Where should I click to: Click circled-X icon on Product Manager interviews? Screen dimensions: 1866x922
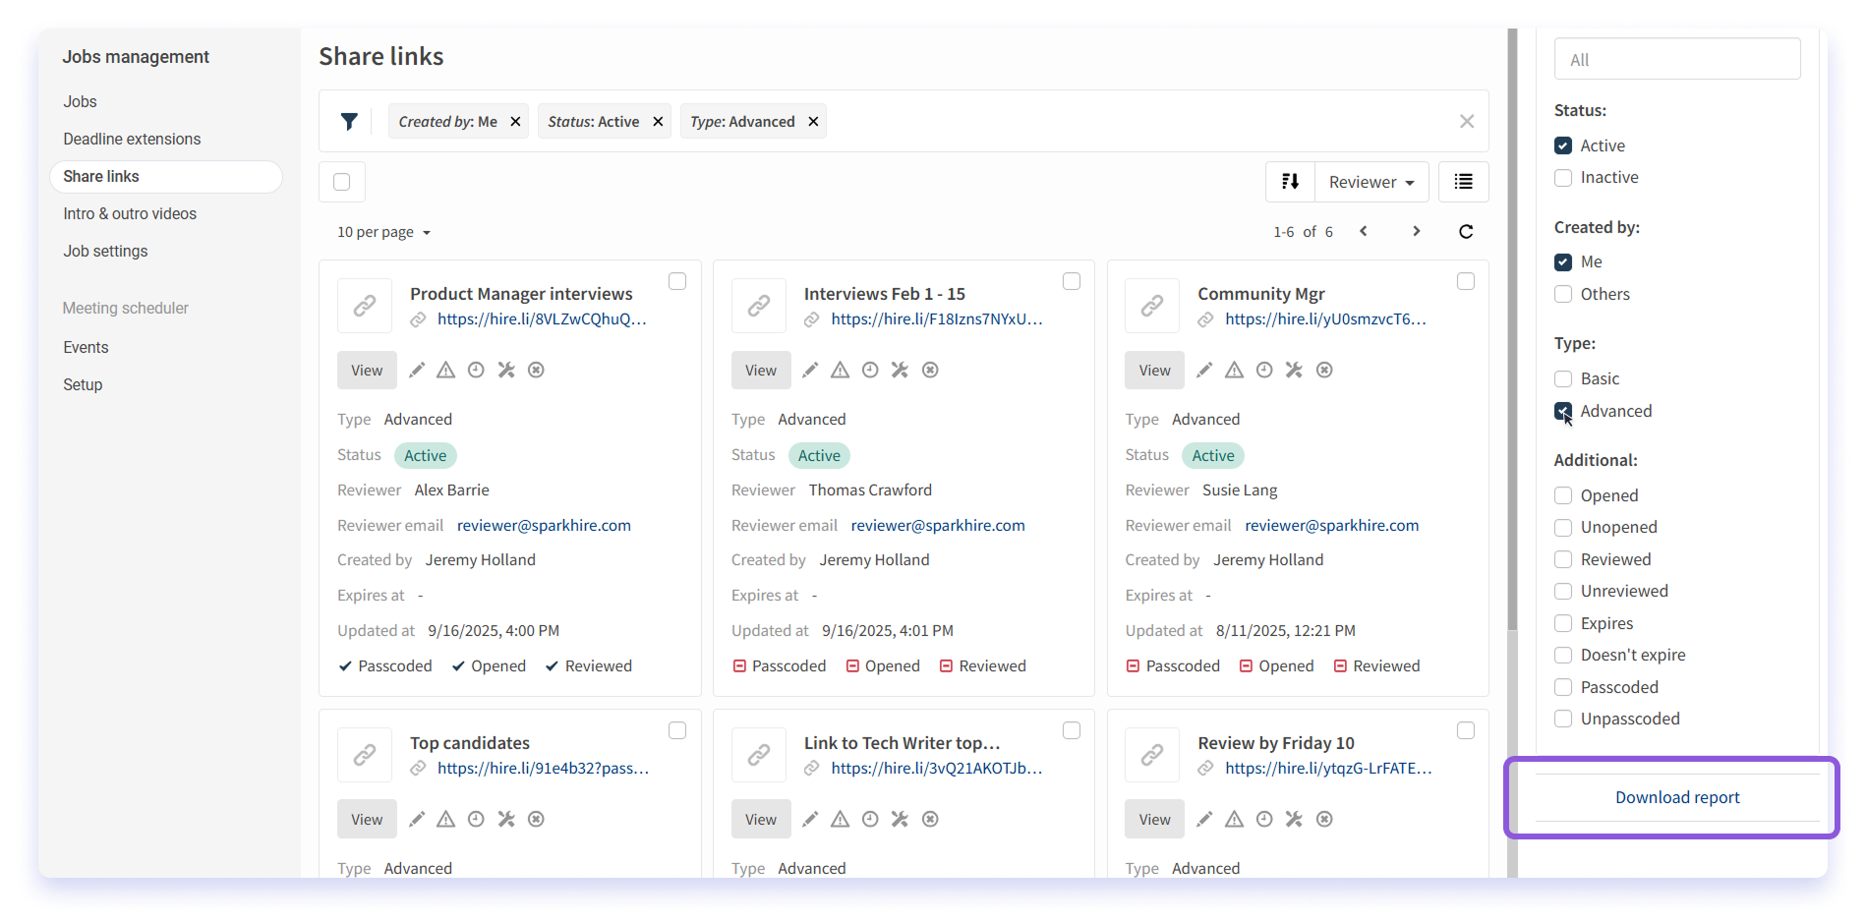point(536,371)
